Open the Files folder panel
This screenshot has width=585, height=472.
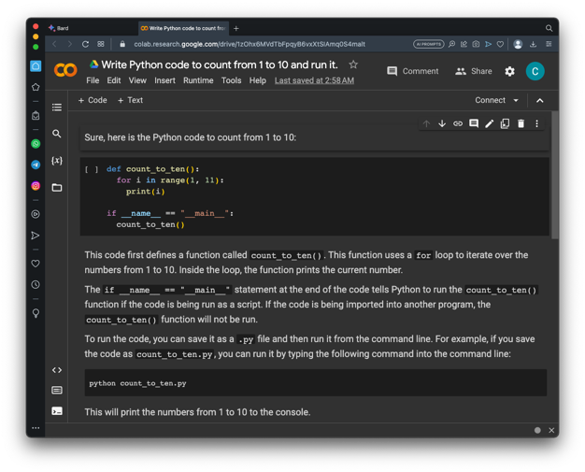[57, 188]
